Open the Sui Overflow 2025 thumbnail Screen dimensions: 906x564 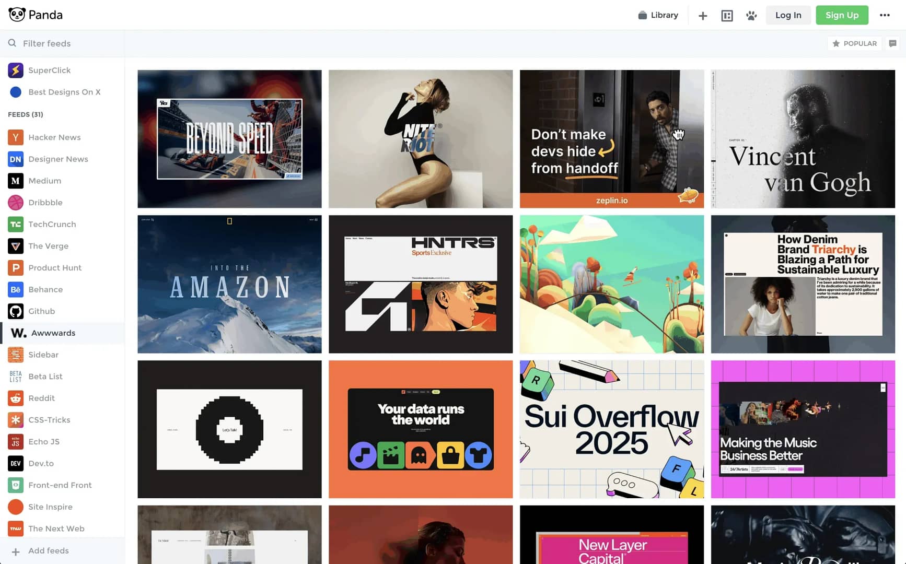[x=612, y=429]
